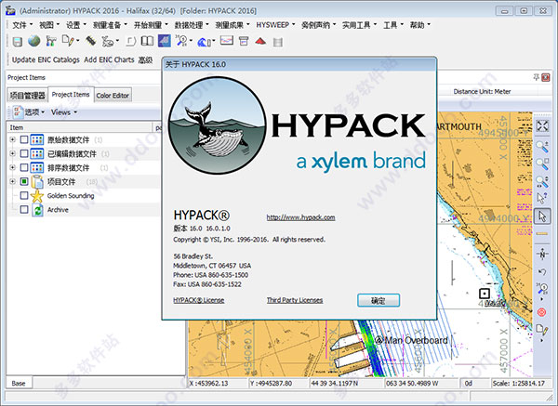Open the globe geodetic parameters icon
Image resolution: width=558 pixels, height=406 pixels.
click(34, 41)
